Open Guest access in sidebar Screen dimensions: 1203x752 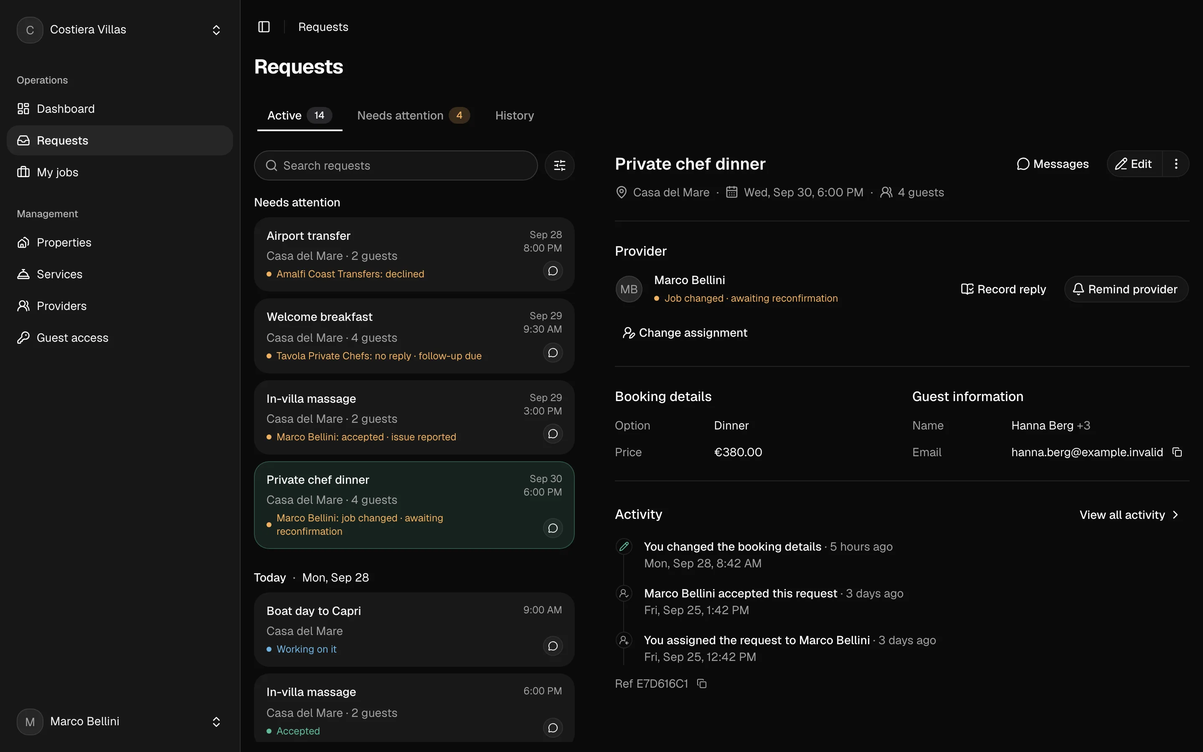pyautogui.click(x=120, y=338)
